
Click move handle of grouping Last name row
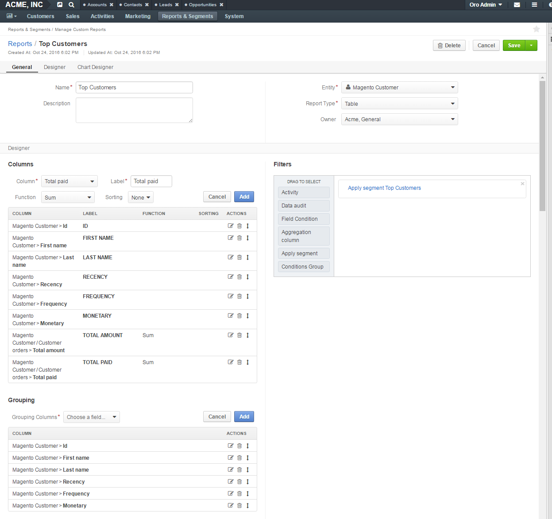coord(247,469)
